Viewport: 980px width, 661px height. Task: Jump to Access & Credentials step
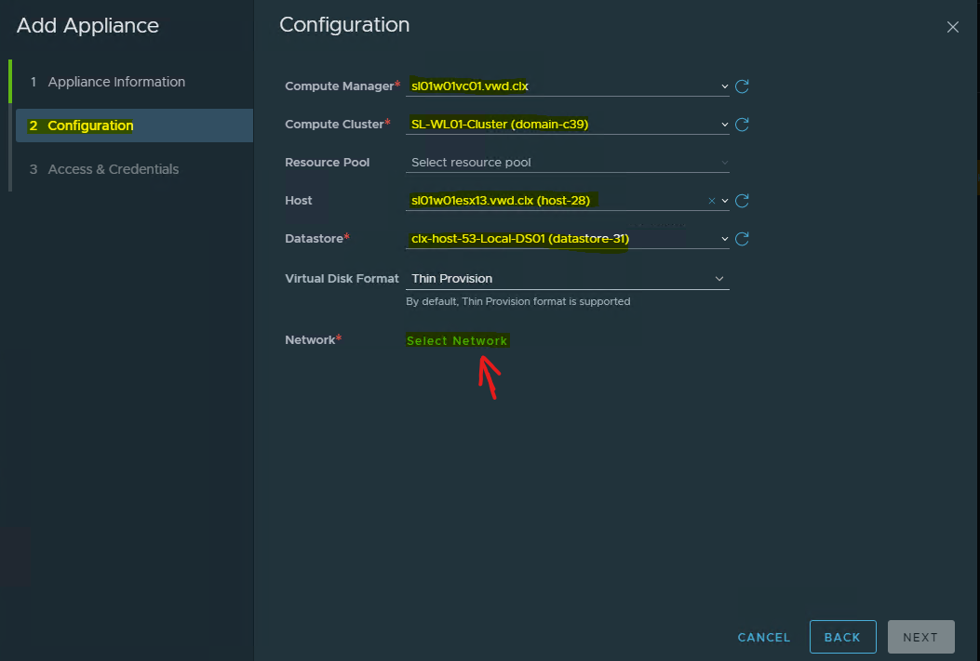(x=113, y=169)
